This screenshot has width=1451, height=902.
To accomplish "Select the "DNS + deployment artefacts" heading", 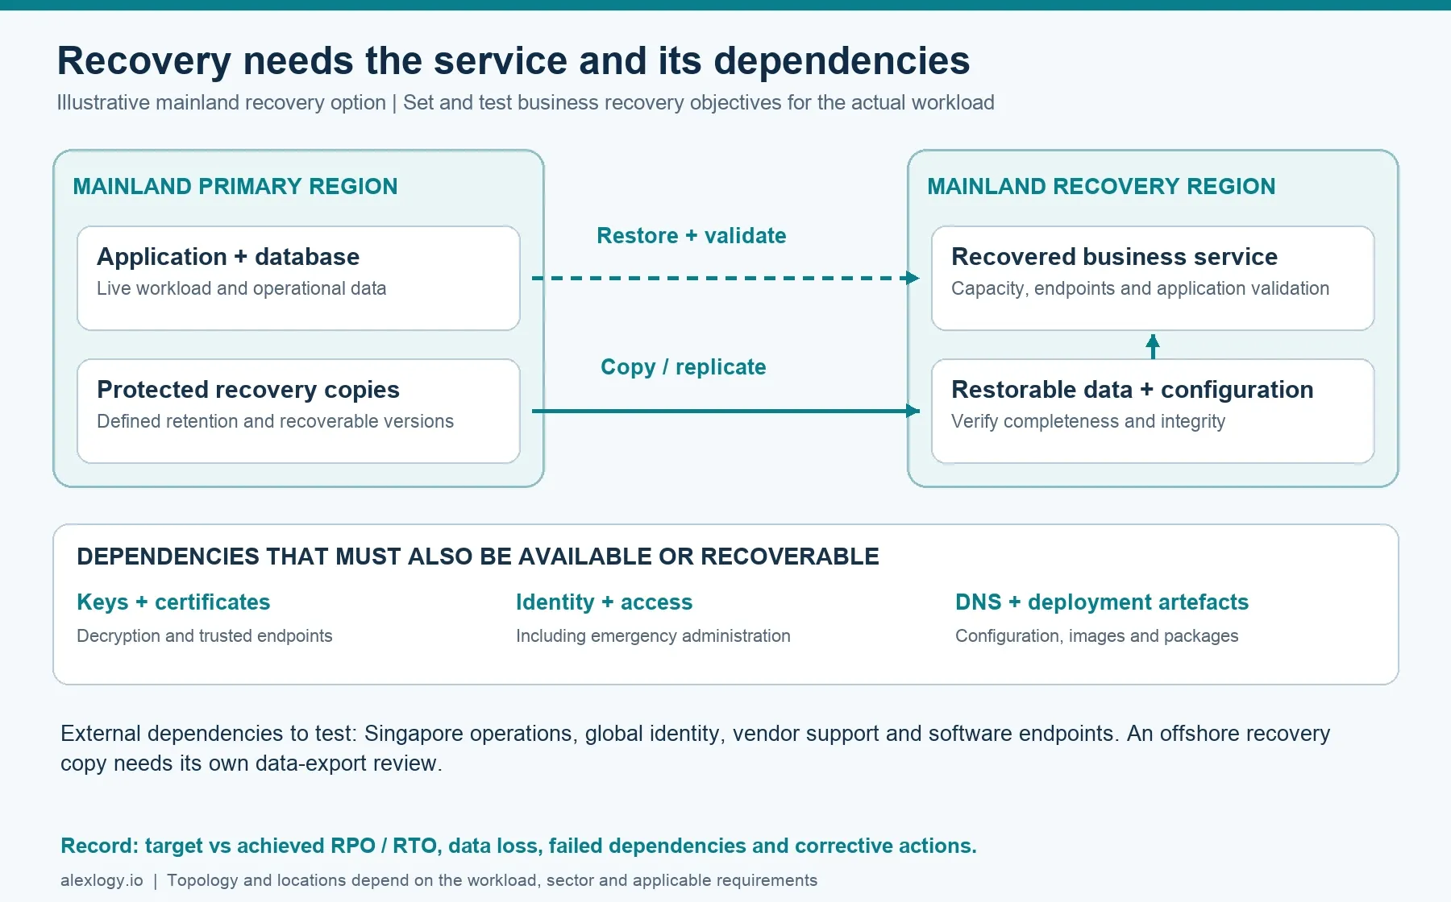I will (x=1102, y=602).
